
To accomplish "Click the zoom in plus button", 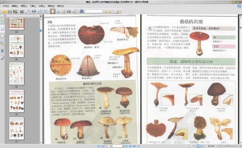I will point(240,146).
